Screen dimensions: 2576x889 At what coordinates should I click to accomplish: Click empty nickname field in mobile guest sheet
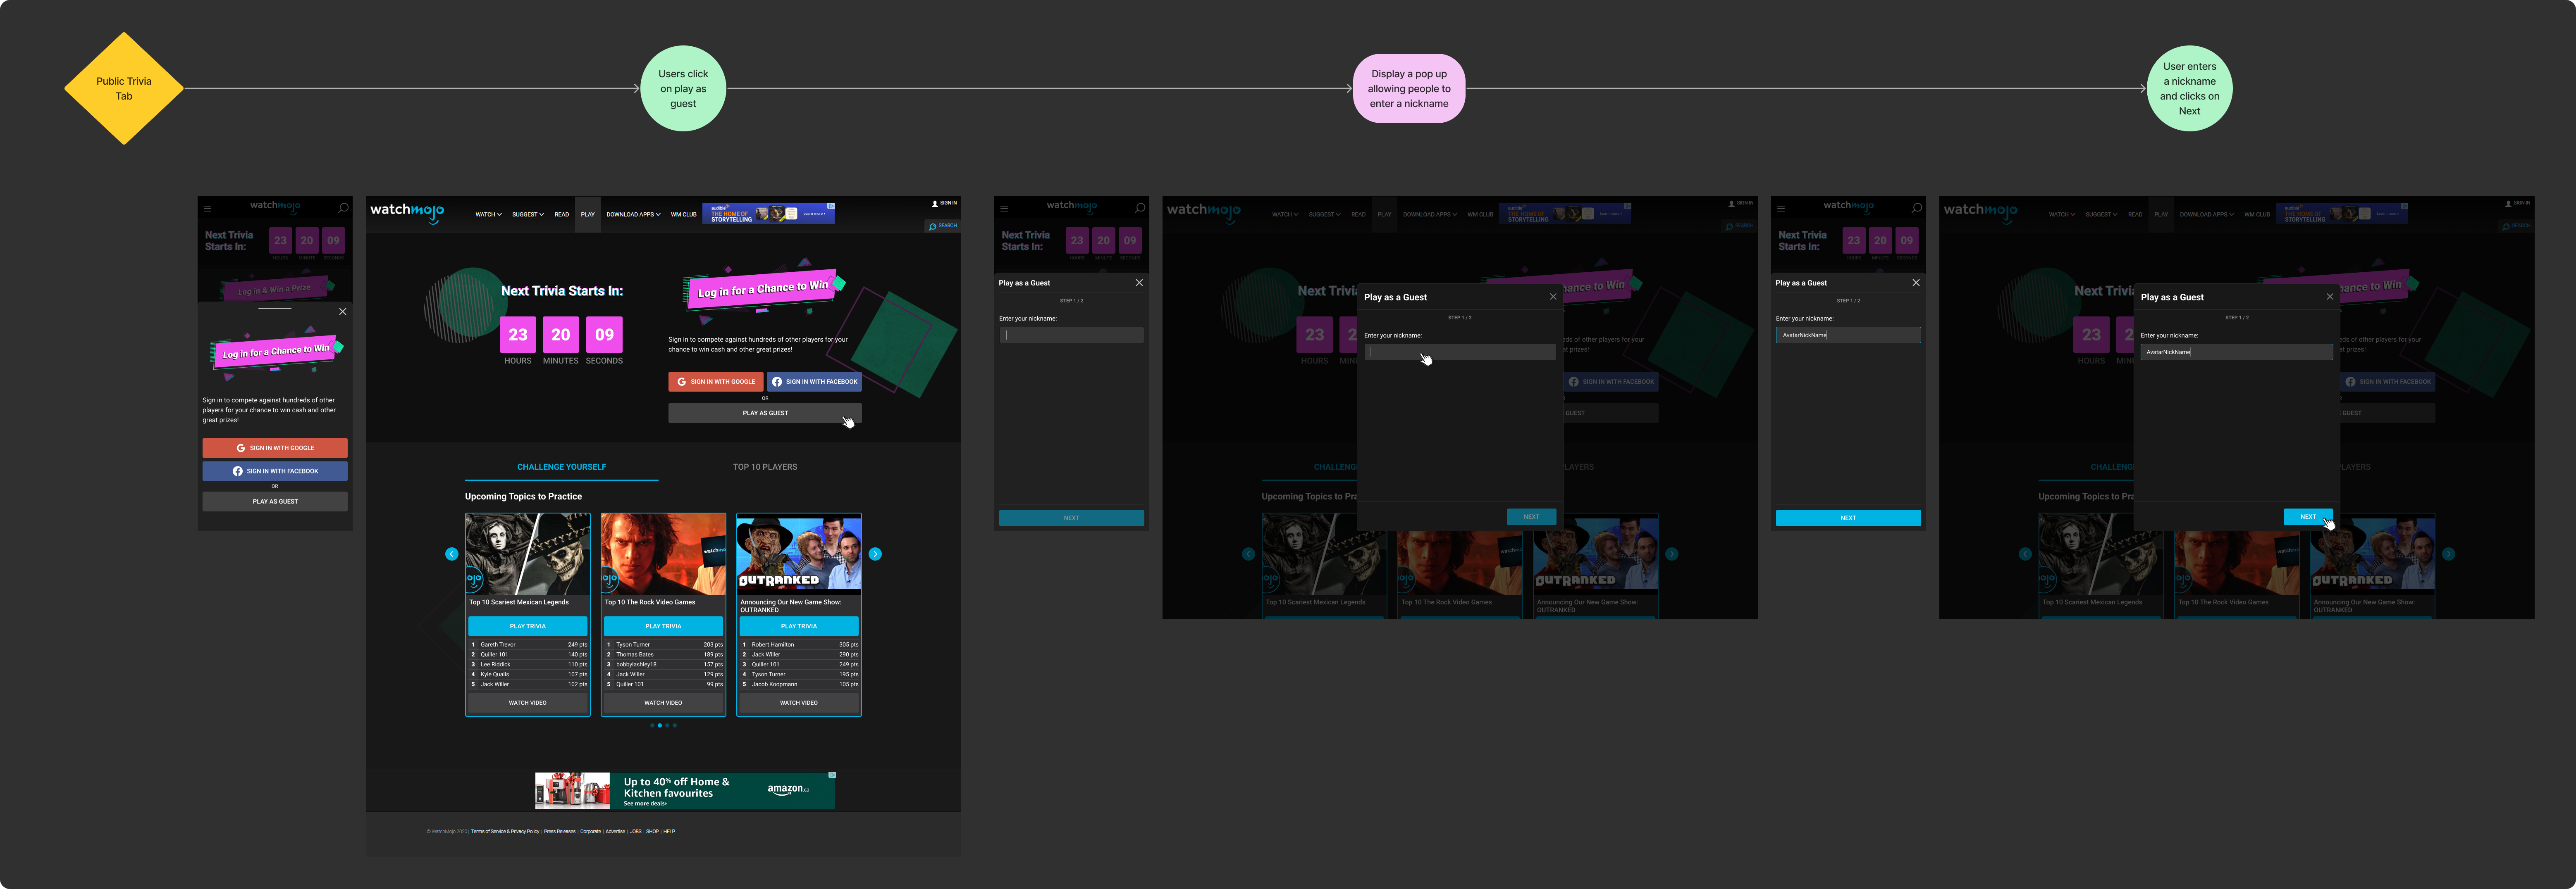tap(1071, 335)
